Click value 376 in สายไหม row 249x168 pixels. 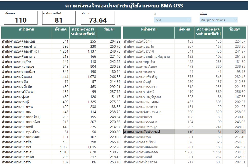click(190, 142)
